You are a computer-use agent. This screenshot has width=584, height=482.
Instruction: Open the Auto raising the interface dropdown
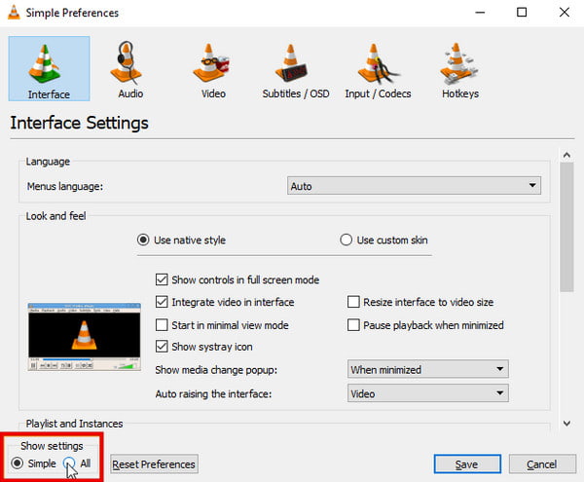(428, 393)
